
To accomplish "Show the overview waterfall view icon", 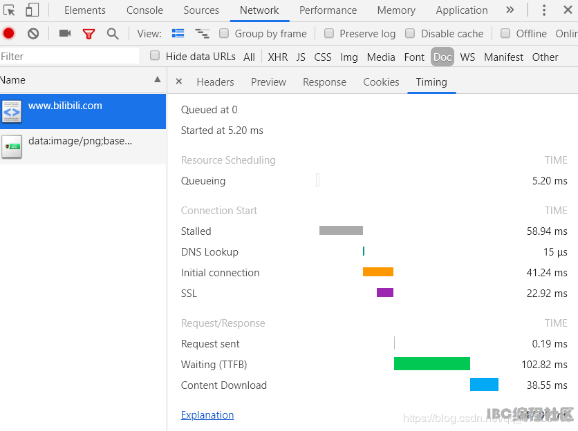I will pyautogui.click(x=202, y=34).
